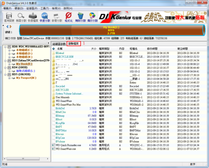Sort by the 建立時間 column header
This screenshot has height=168, width=209.
tap(182, 49)
